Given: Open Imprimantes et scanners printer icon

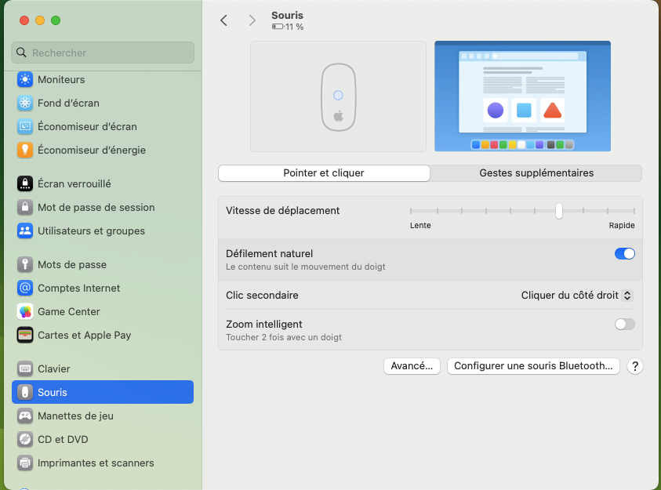Looking at the screenshot, I should coord(25,463).
